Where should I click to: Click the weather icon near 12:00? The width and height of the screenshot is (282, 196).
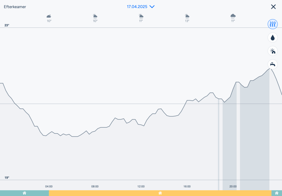(x=141, y=16)
